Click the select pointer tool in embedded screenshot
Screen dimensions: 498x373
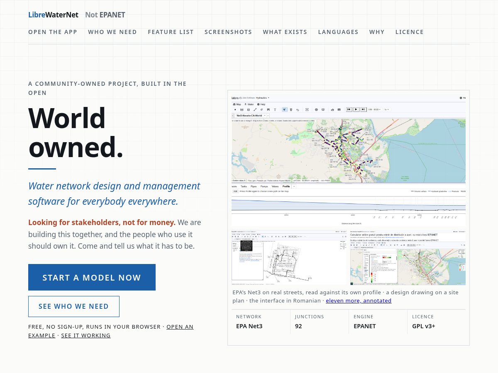285,109
